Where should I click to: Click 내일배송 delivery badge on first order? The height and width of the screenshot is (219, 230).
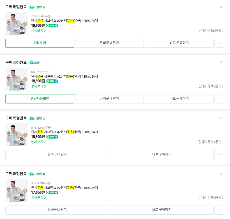37,7
